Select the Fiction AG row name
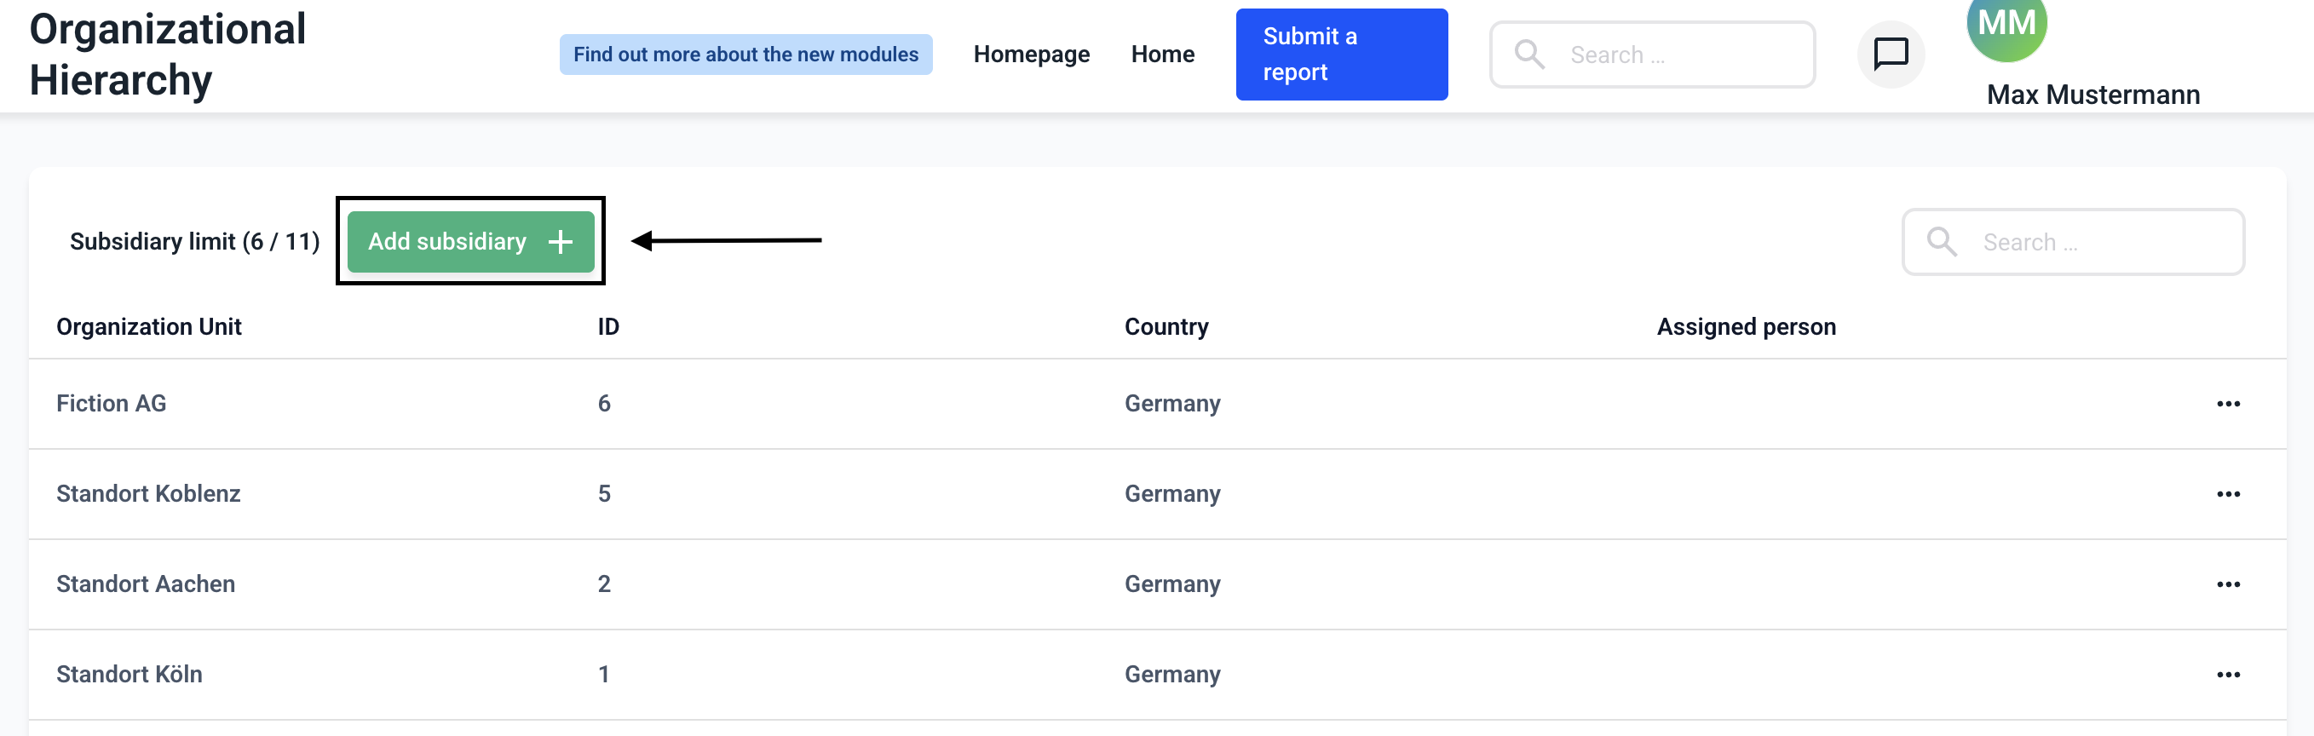The image size is (2314, 736). [112, 404]
